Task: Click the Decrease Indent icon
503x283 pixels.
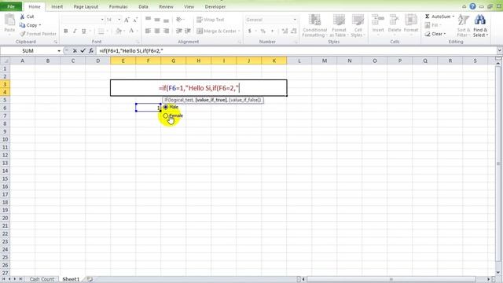Action: 179,31
